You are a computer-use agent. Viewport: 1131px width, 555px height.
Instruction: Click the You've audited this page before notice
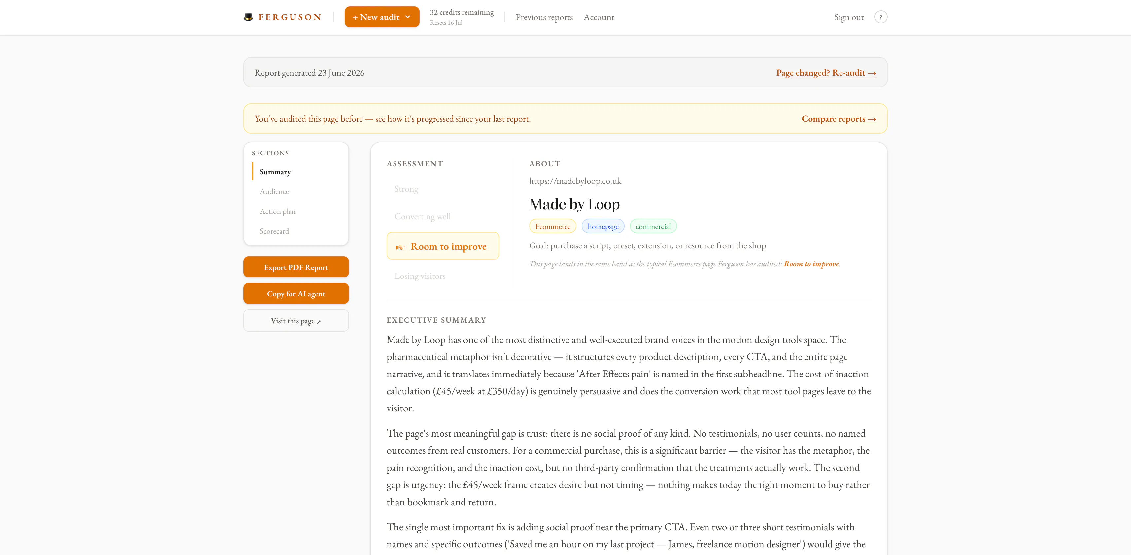coord(392,119)
